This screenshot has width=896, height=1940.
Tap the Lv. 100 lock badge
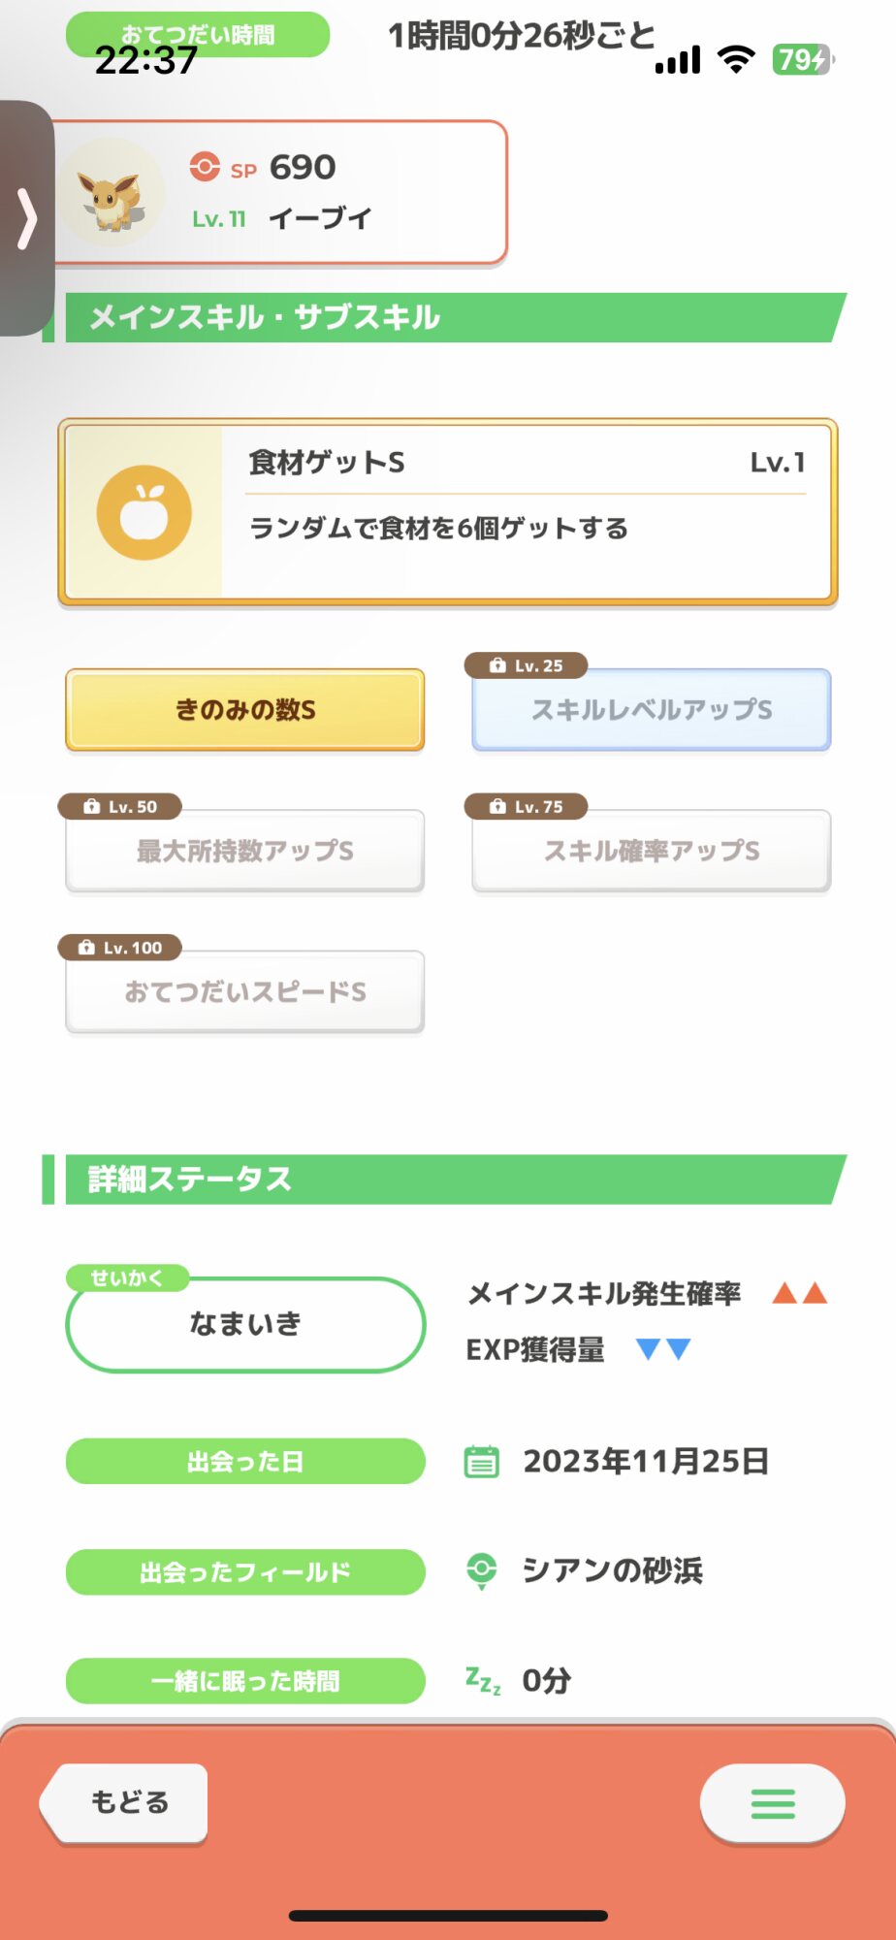tap(120, 948)
